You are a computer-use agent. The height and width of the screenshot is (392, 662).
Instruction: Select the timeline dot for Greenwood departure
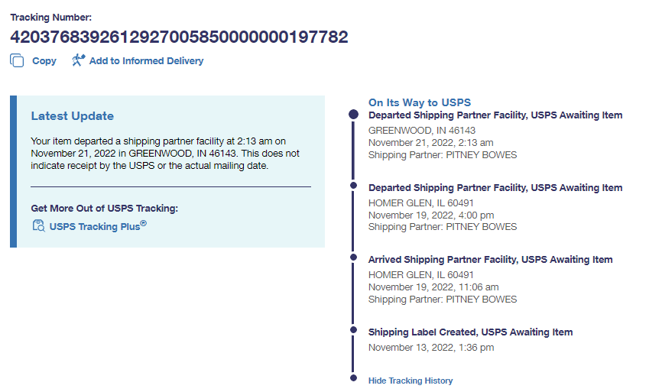coord(353,114)
